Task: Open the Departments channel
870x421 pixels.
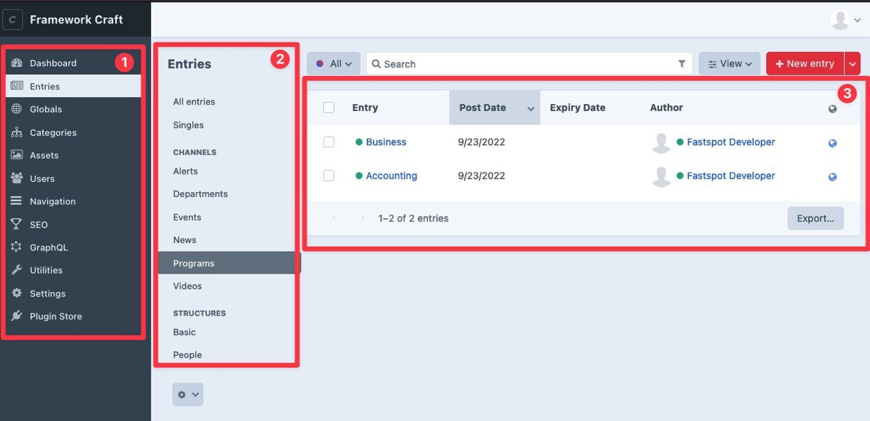Action: pyautogui.click(x=200, y=194)
